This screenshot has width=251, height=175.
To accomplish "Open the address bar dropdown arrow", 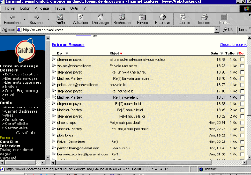I will tap(217, 30).
